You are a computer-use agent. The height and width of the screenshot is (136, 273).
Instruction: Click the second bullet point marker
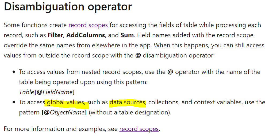pyautogui.click(x=14, y=102)
